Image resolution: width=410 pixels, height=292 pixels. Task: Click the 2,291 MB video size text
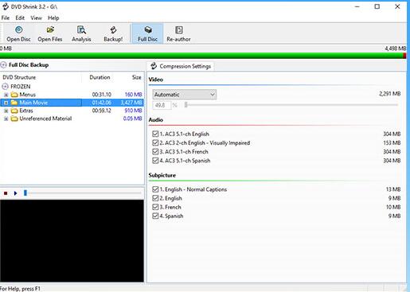tap(390, 94)
